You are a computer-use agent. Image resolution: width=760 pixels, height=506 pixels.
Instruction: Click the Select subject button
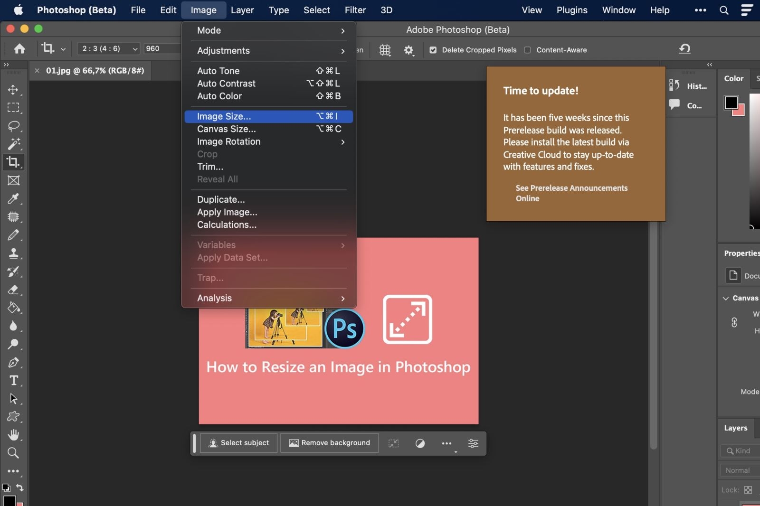point(239,443)
